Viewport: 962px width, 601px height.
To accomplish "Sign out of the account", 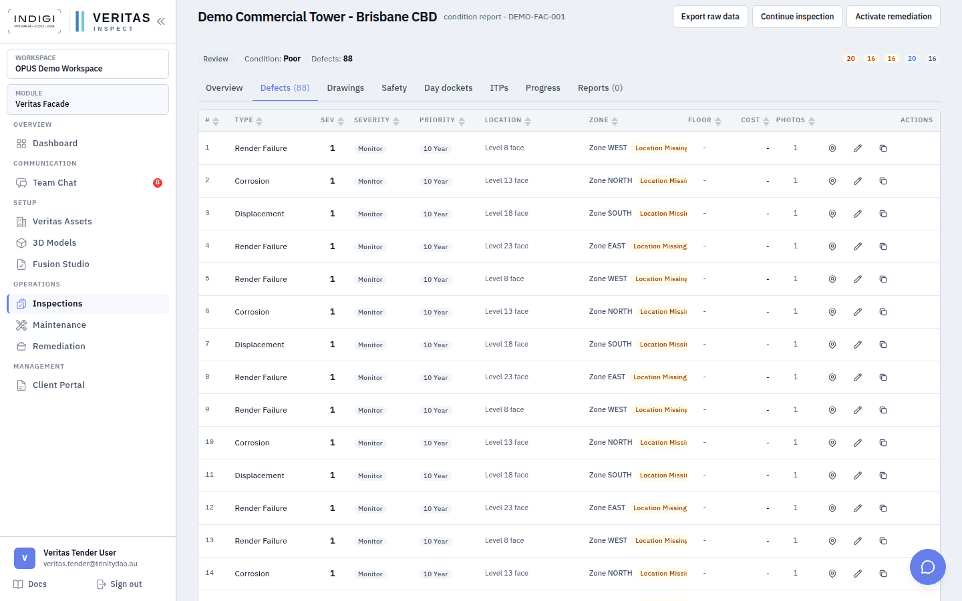I will 120,584.
